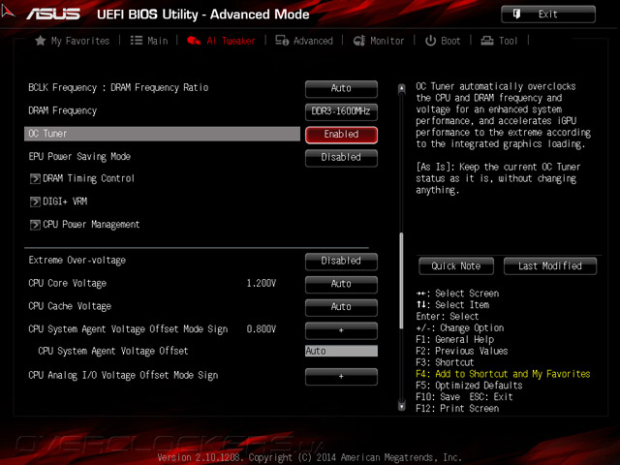Image resolution: width=620 pixels, height=465 pixels.
Task: Show Last Modified settings
Action: pyautogui.click(x=550, y=266)
